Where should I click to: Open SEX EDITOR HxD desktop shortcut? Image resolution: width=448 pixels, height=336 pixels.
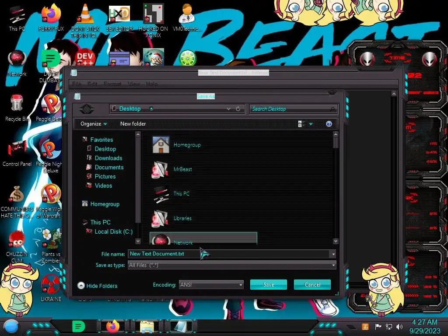point(119,18)
